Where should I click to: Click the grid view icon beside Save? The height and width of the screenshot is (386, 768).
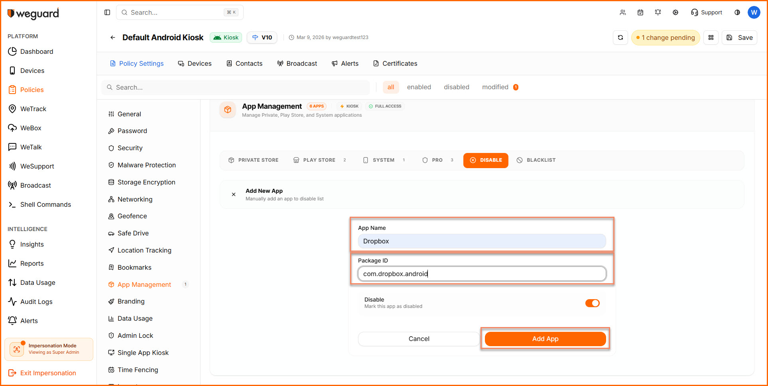[x=711, y=37]
